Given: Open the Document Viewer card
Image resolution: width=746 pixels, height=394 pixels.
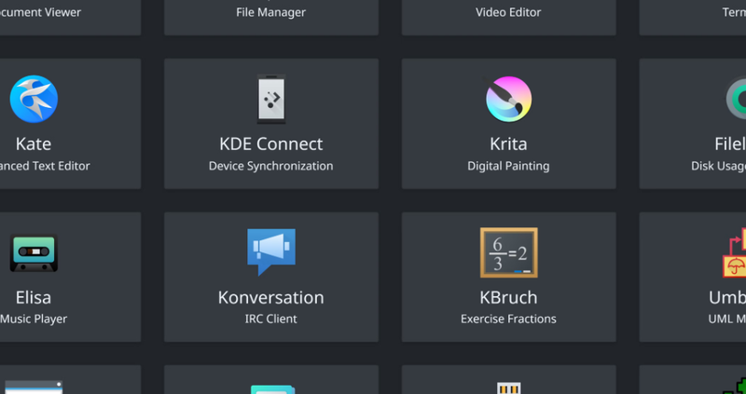Looking at the screenshot, I should 71,18.
